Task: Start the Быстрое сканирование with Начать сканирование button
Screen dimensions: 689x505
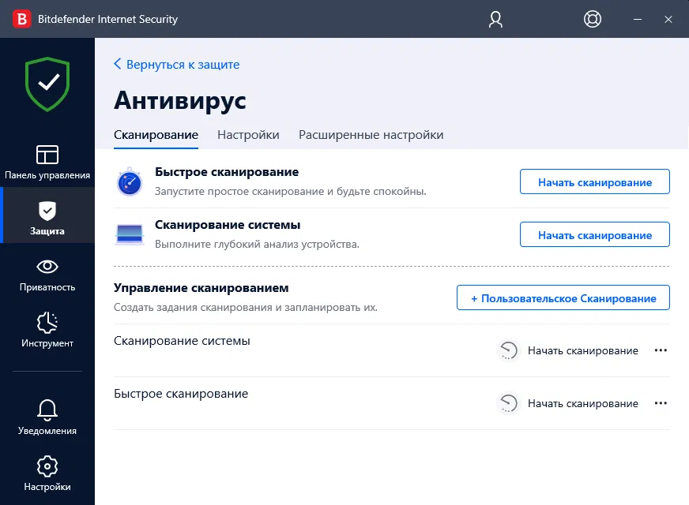Action: pos(594,181)
